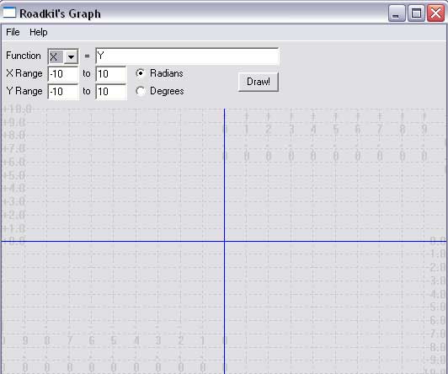Click the function expression field containing Y

pyautogui.click(x=187, y=56)
